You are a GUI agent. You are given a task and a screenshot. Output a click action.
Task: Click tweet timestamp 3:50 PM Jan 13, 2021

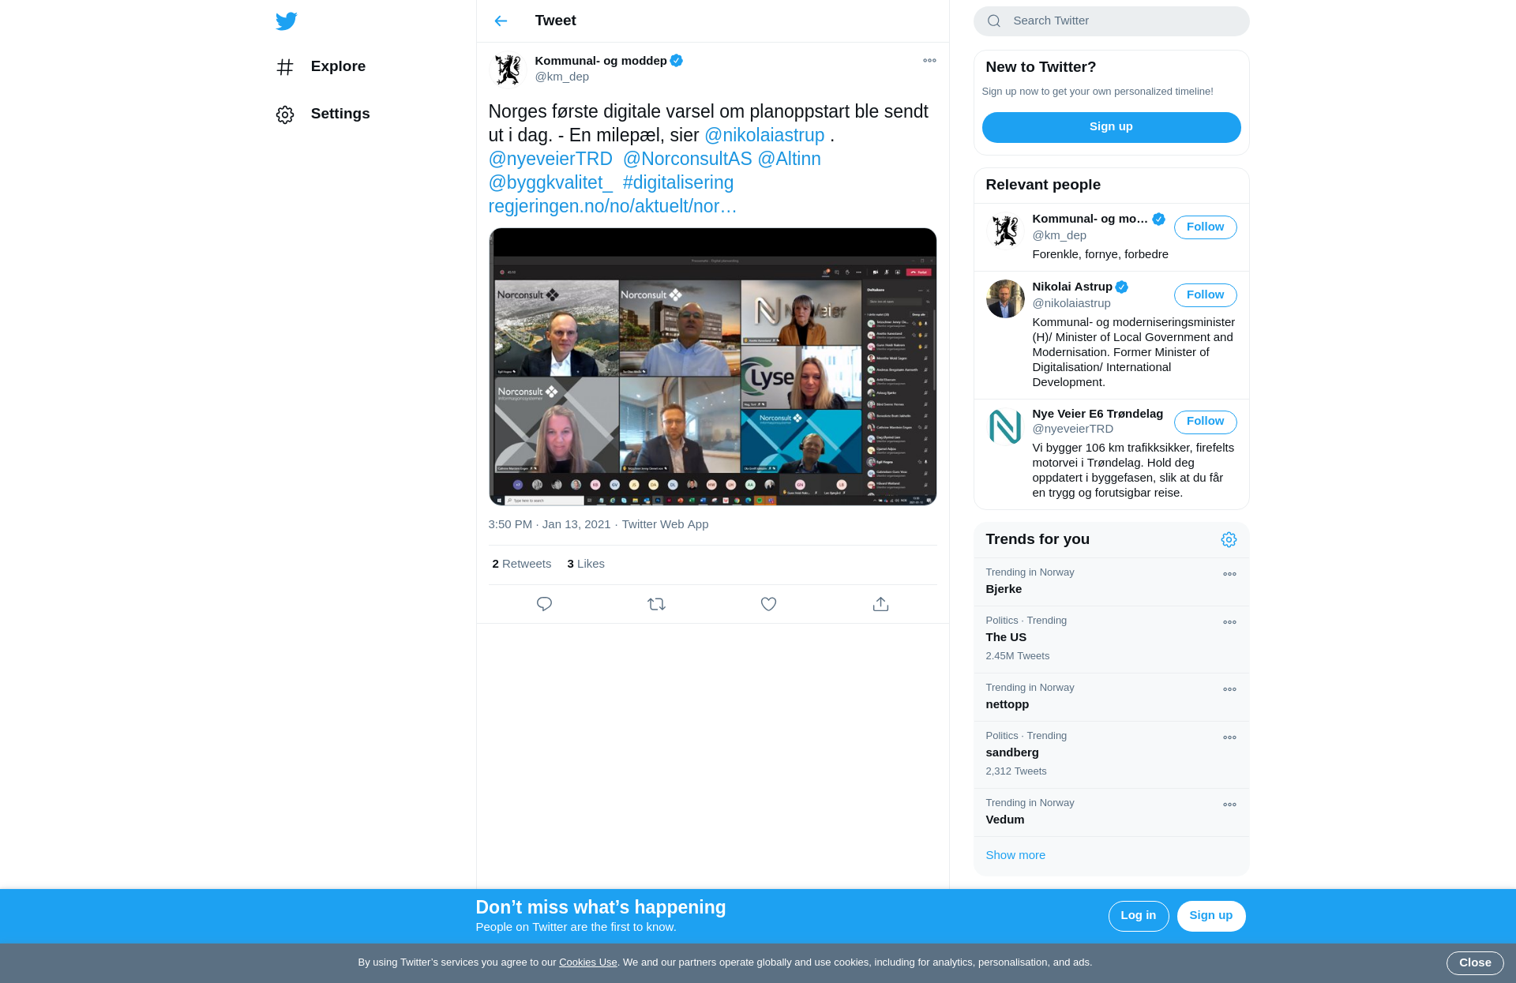click(x=549, y=524)
